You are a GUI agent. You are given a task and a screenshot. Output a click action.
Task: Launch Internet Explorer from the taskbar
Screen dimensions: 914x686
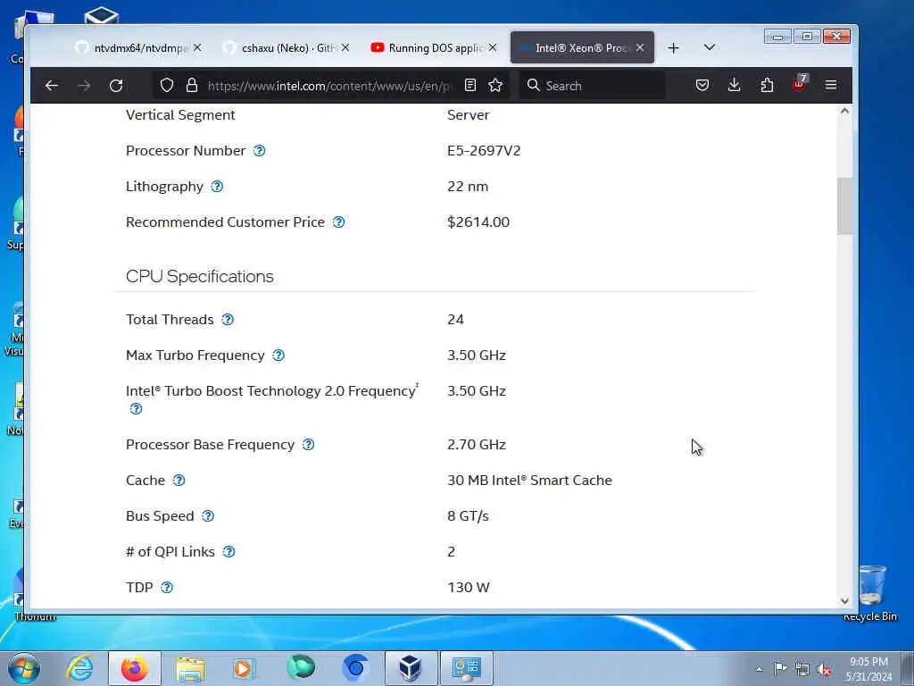tap(79, 668)
